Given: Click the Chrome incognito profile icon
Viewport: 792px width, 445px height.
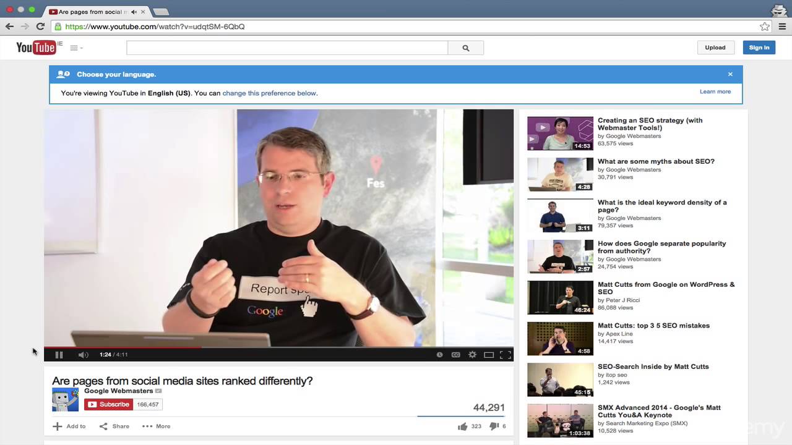Looking at the screenshot, I should coord(779,9).
